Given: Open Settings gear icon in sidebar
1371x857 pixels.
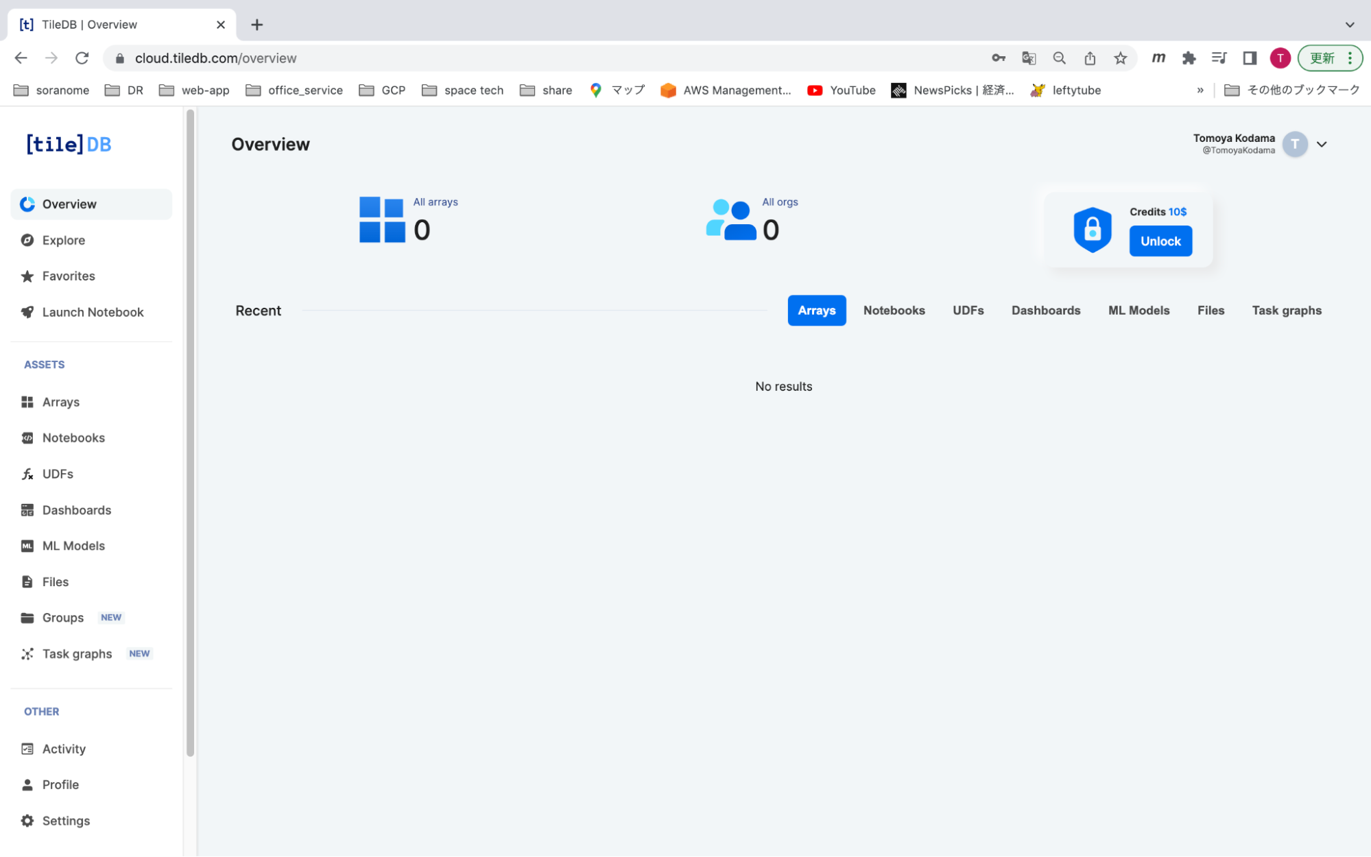Looking at the screenshot, I should click(x=27, y=821).
